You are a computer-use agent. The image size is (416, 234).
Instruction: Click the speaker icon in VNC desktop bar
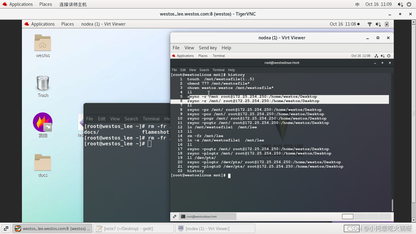coord(378,24)
